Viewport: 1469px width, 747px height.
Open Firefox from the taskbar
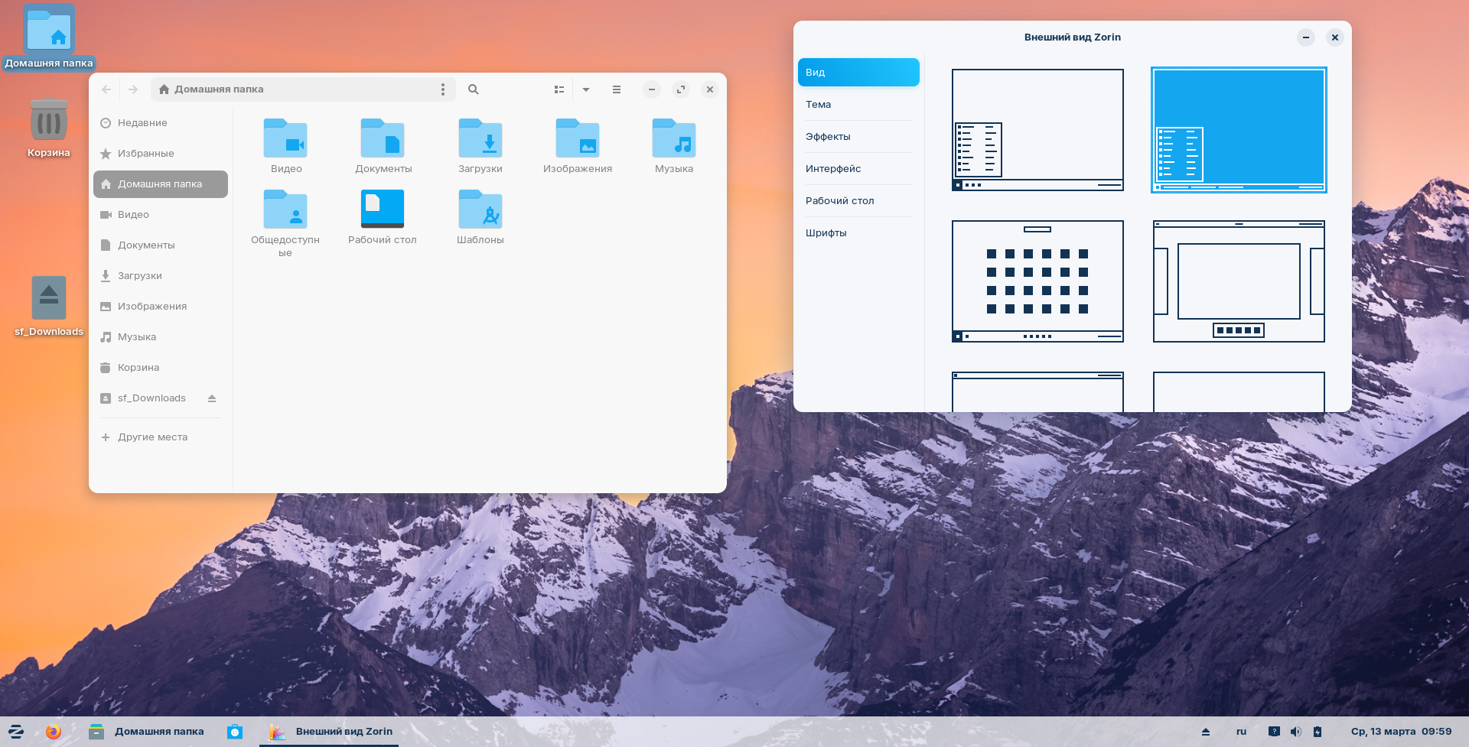[x=53, y=732]
